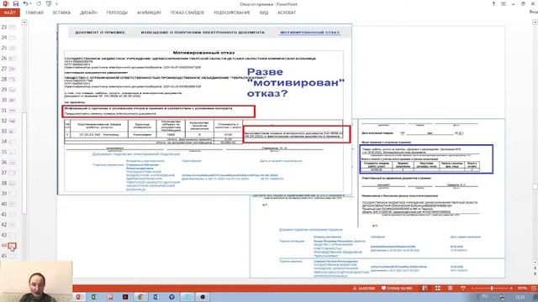
Task: Select slide 40 thumbnail
Action: pyautogui.click(x=12, y=204)
